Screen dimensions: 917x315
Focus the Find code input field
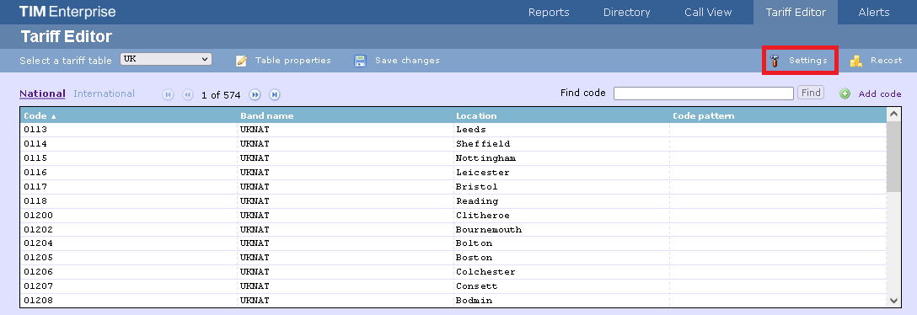coord(704,93)
